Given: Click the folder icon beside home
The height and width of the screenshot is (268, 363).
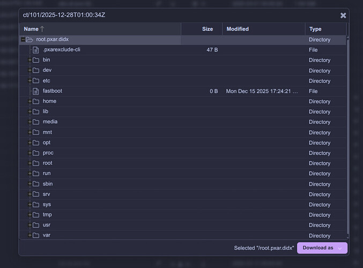Looking at the screenshot, I should (36, 101).
